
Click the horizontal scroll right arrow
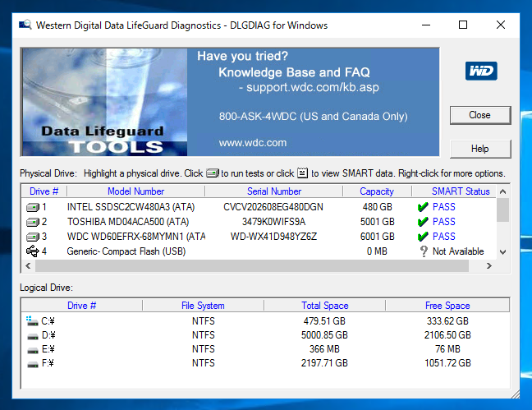489,265
